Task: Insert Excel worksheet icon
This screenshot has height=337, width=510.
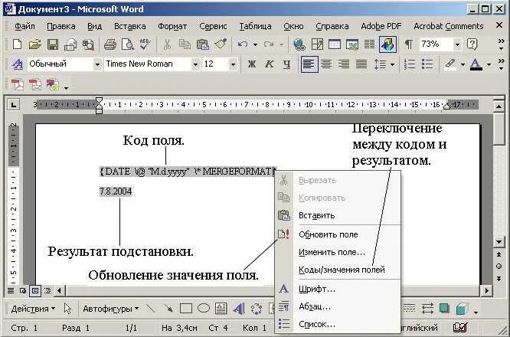Action: (x=352, y=44)
